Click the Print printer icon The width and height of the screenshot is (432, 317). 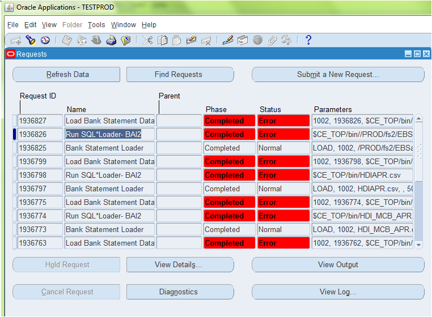click(111, 40)
